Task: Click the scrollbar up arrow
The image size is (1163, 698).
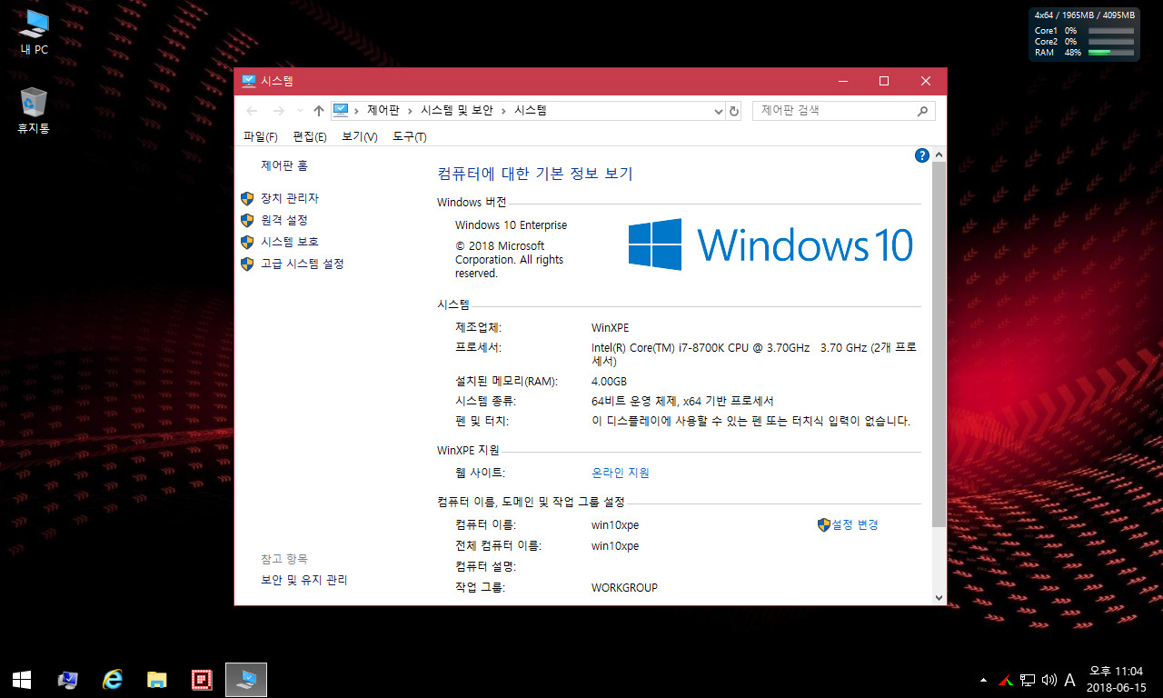Action: pos(939,155)
